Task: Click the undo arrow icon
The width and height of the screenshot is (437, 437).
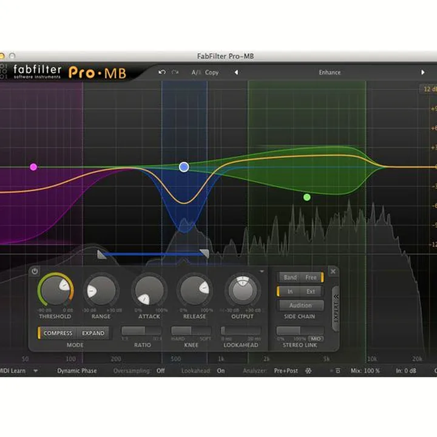Action: pyautogui.click(x=162, y=72)
